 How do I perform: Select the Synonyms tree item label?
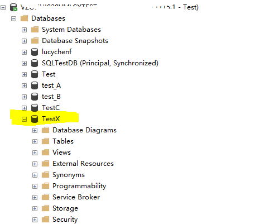coord(69,175)
